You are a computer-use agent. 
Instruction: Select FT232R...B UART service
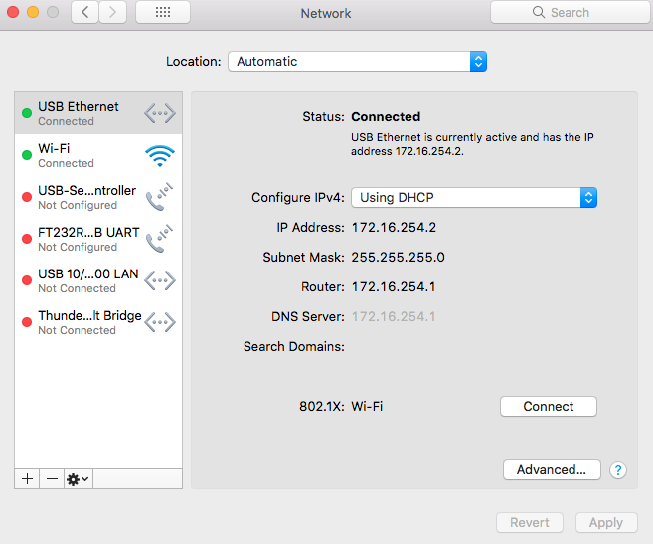coord(98,239)
